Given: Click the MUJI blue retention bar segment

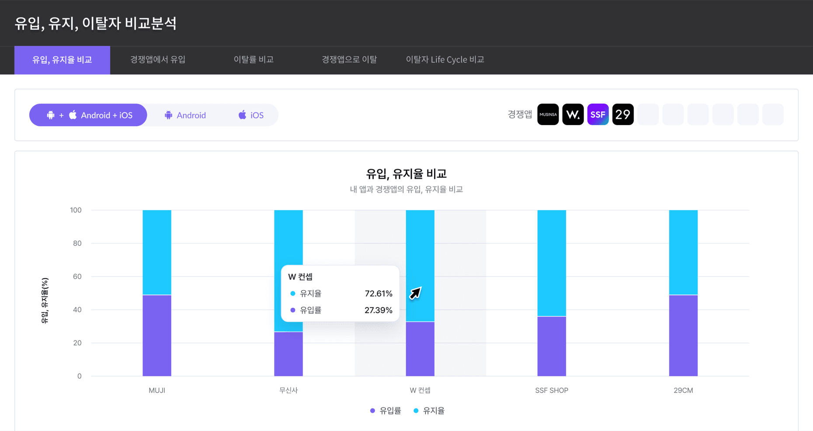Looking at the screenshot, I should click(x=157, y=253).
